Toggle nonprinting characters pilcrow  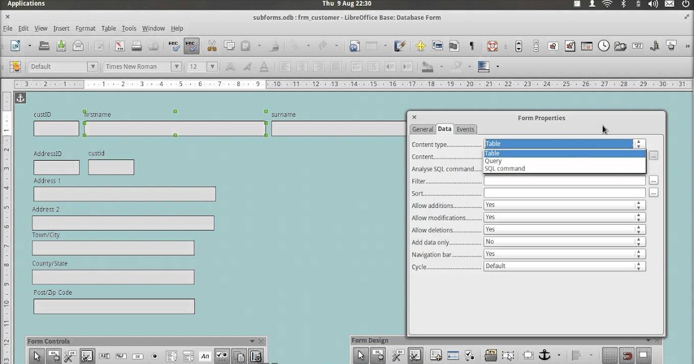471,46
